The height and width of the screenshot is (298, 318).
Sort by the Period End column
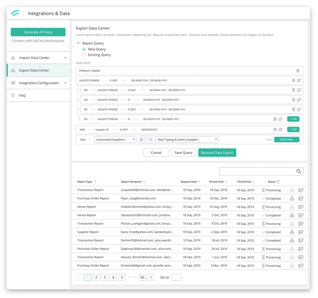coord(253,182)
